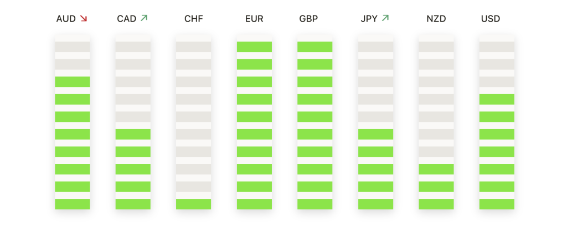Select the AUD currency label
The height and width of the screenshot is (226, 567).
(66, 19)
